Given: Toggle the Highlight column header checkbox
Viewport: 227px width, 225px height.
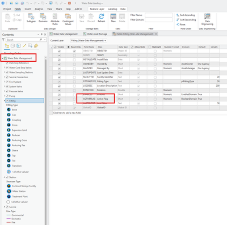Looking at the screenshot, I should tap(150, 47).
